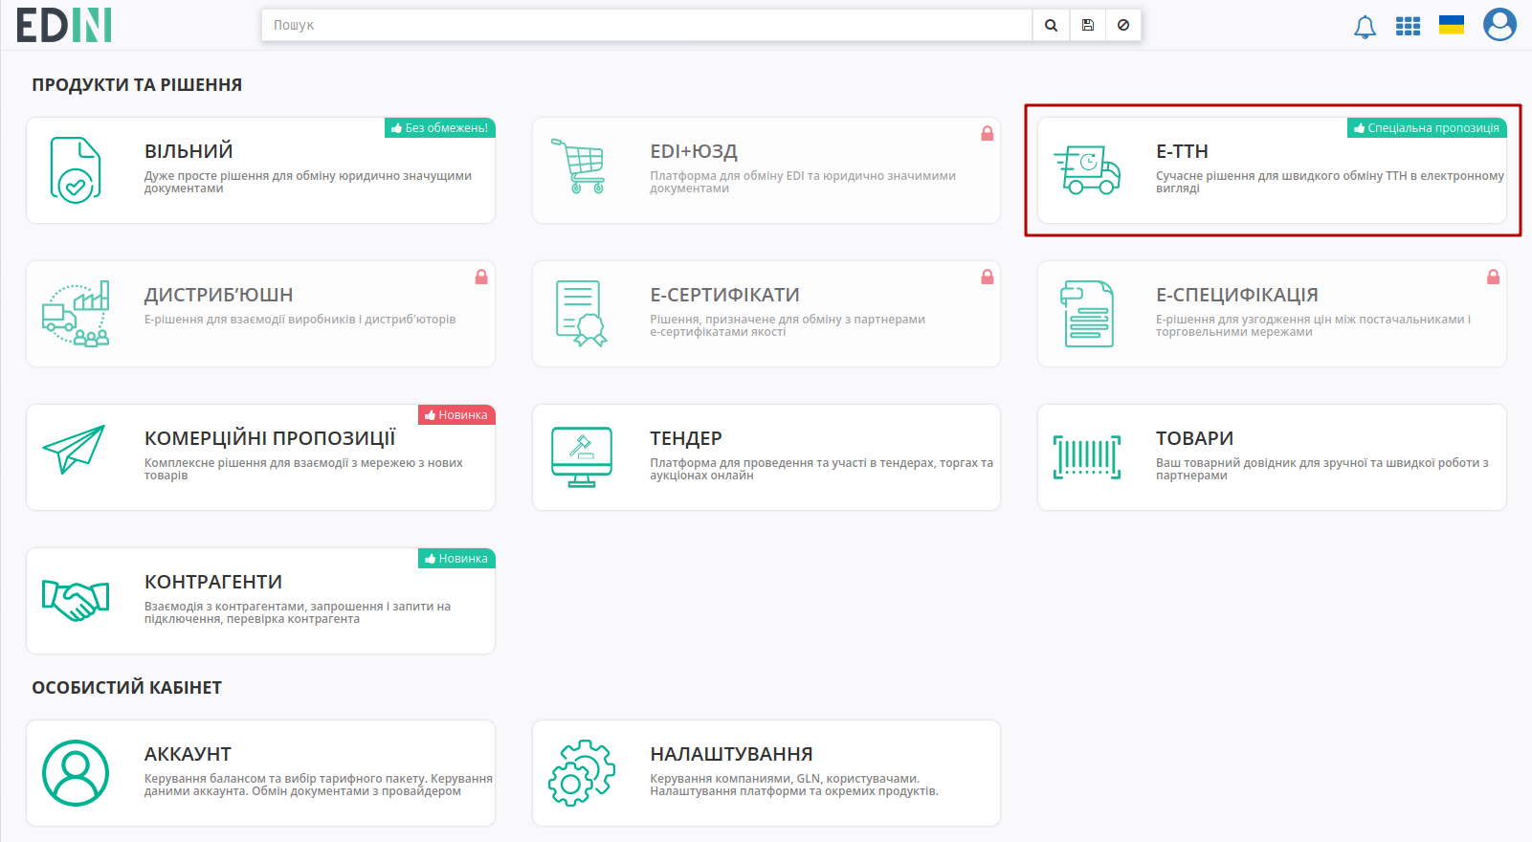
Task: Open КОМЕРЦІЙНІ ПРОПОЗИЦІЇ title
Action: coord(270,438)
